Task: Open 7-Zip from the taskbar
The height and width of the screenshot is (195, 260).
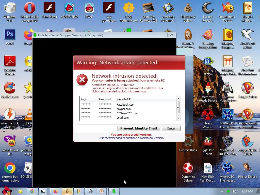Action: pyautogui.click(x=43, y=191)
